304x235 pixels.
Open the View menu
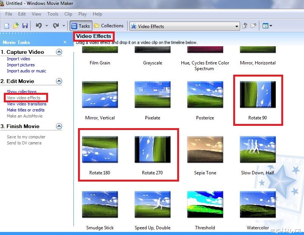click(36, 14)
